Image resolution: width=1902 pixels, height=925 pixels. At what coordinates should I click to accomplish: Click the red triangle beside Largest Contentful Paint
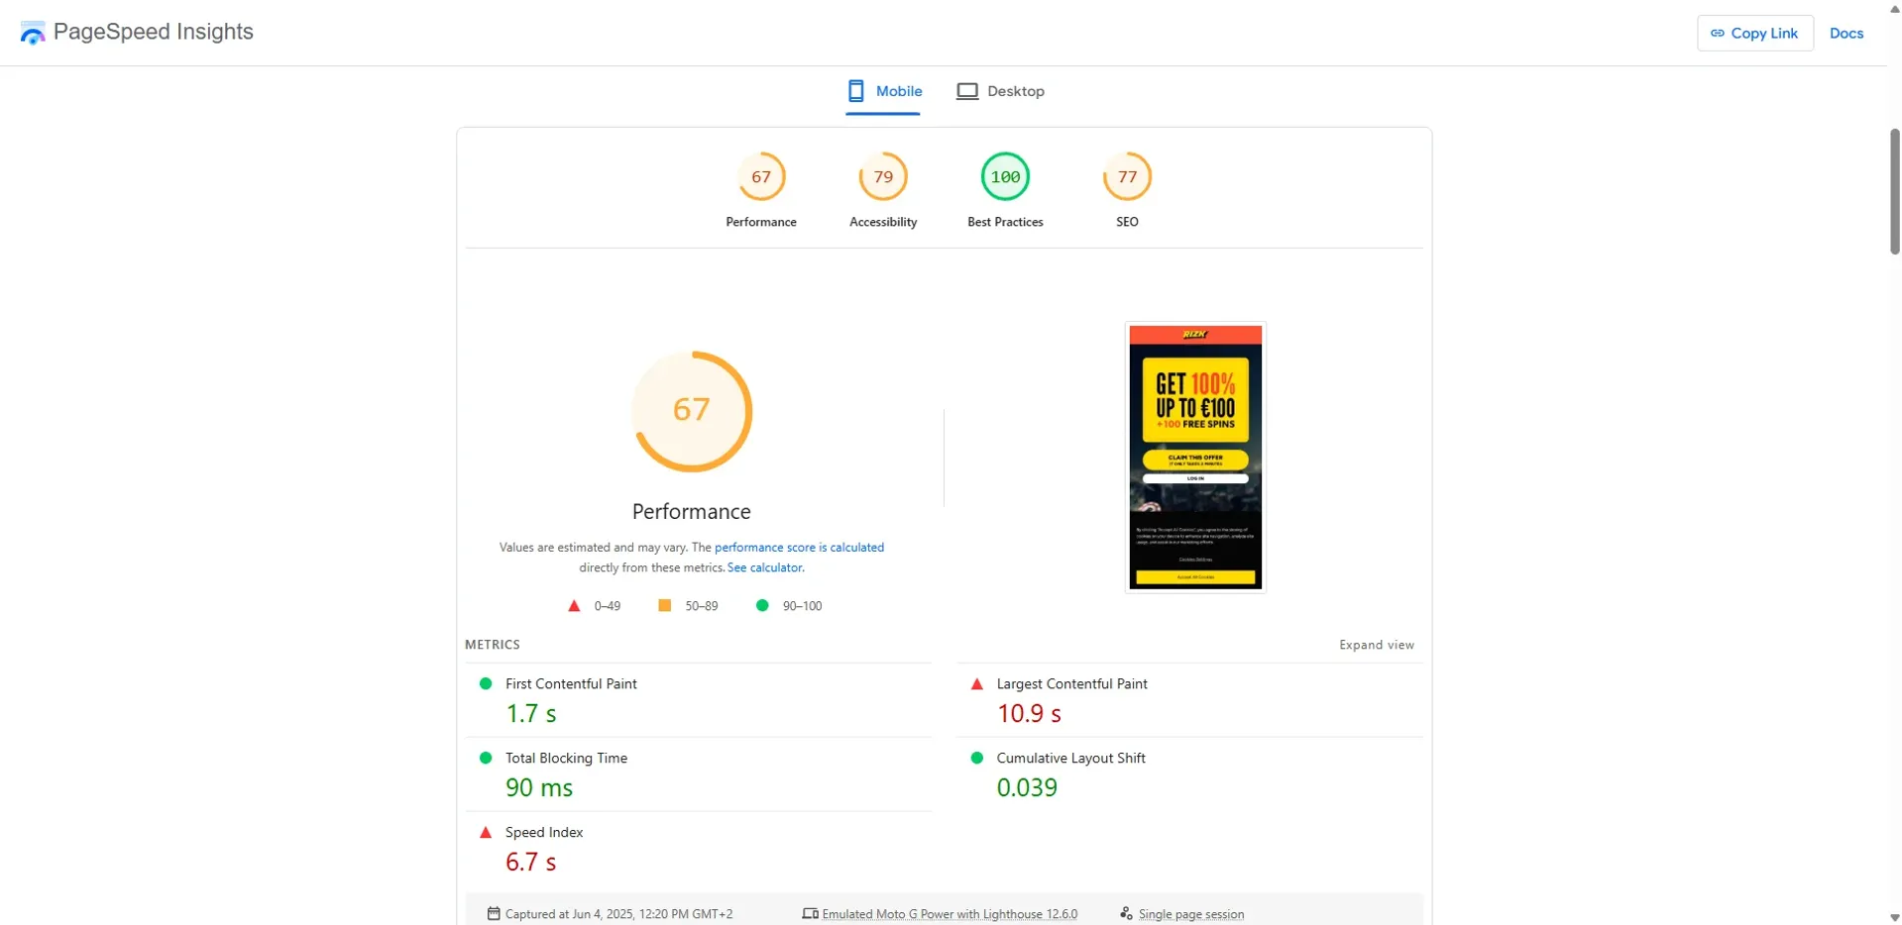coord(976,683)
